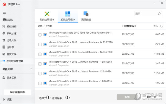Check the Visual C++ 2012 Minimum Runtime 11.0.61135 box
The height and width of the screenshot is (104, 166).
[40, 83]
